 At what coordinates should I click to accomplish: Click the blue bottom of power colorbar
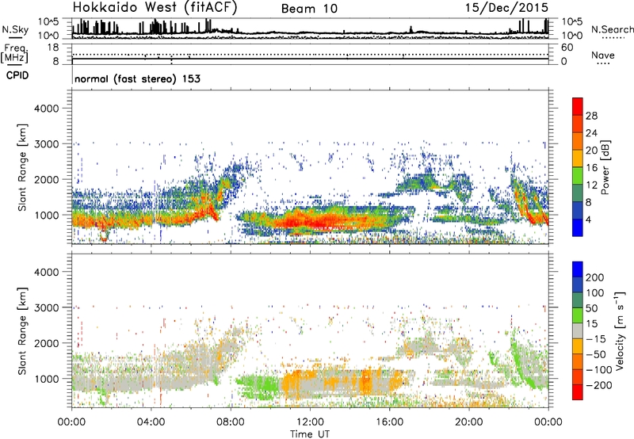click(x=578, y=227)
